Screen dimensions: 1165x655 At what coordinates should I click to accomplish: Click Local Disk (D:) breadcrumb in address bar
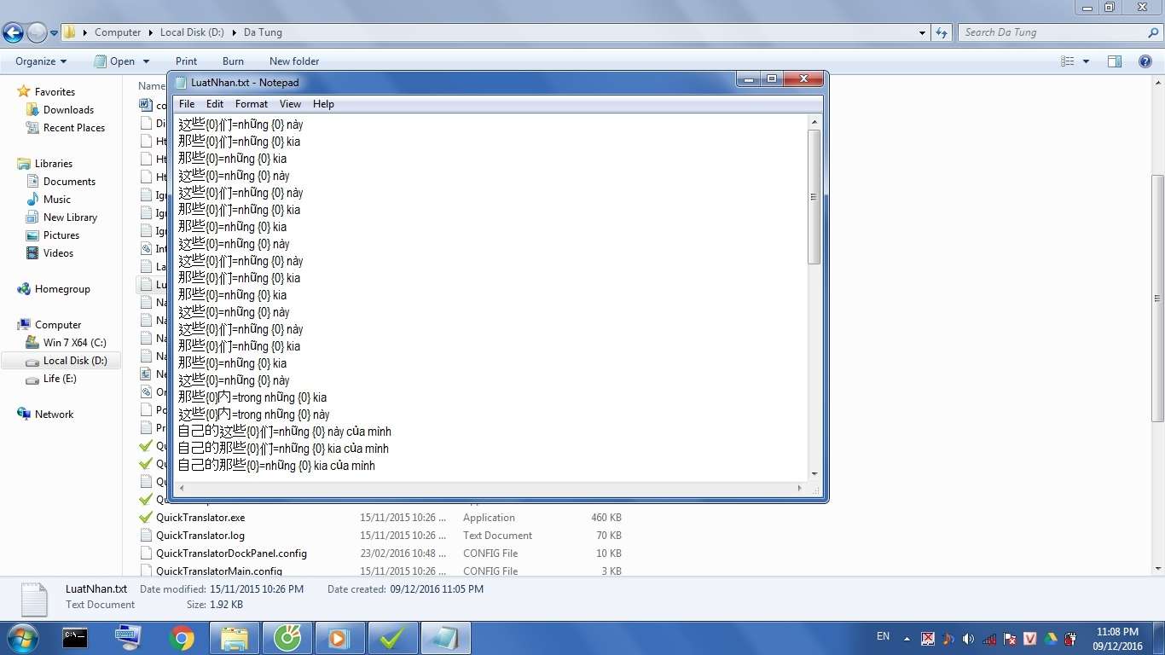(192, 32)
